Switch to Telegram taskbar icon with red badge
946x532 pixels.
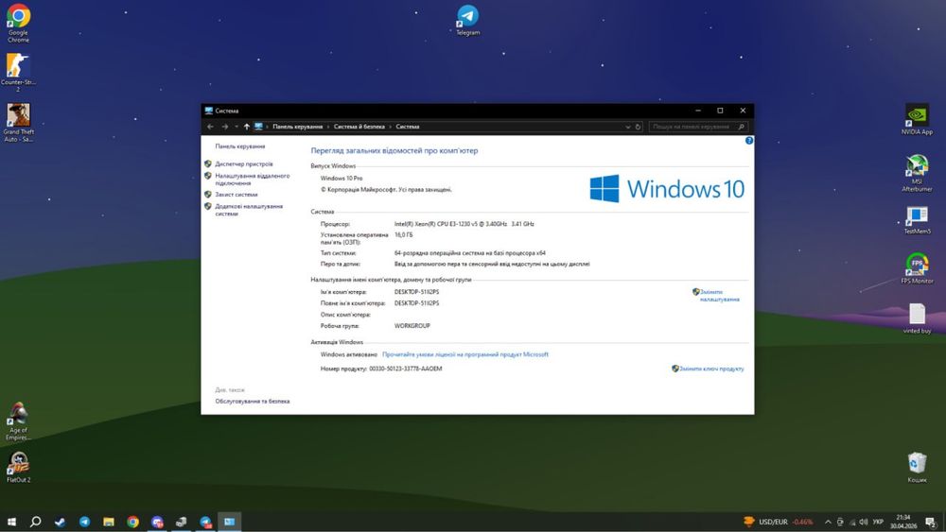tap(205, 522)
